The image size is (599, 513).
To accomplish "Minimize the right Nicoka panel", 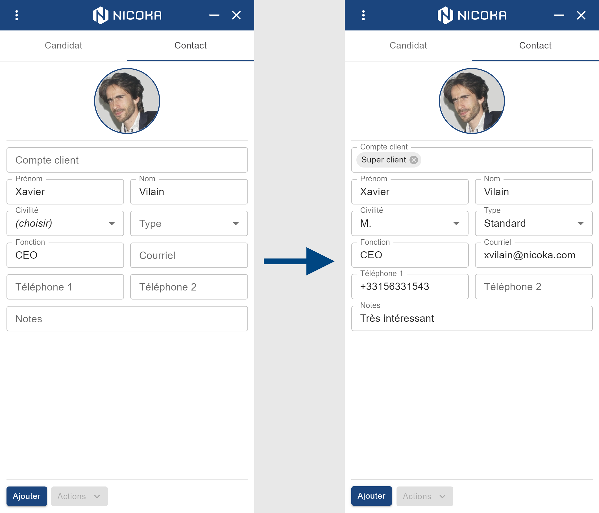I will [x=559, y=15].
